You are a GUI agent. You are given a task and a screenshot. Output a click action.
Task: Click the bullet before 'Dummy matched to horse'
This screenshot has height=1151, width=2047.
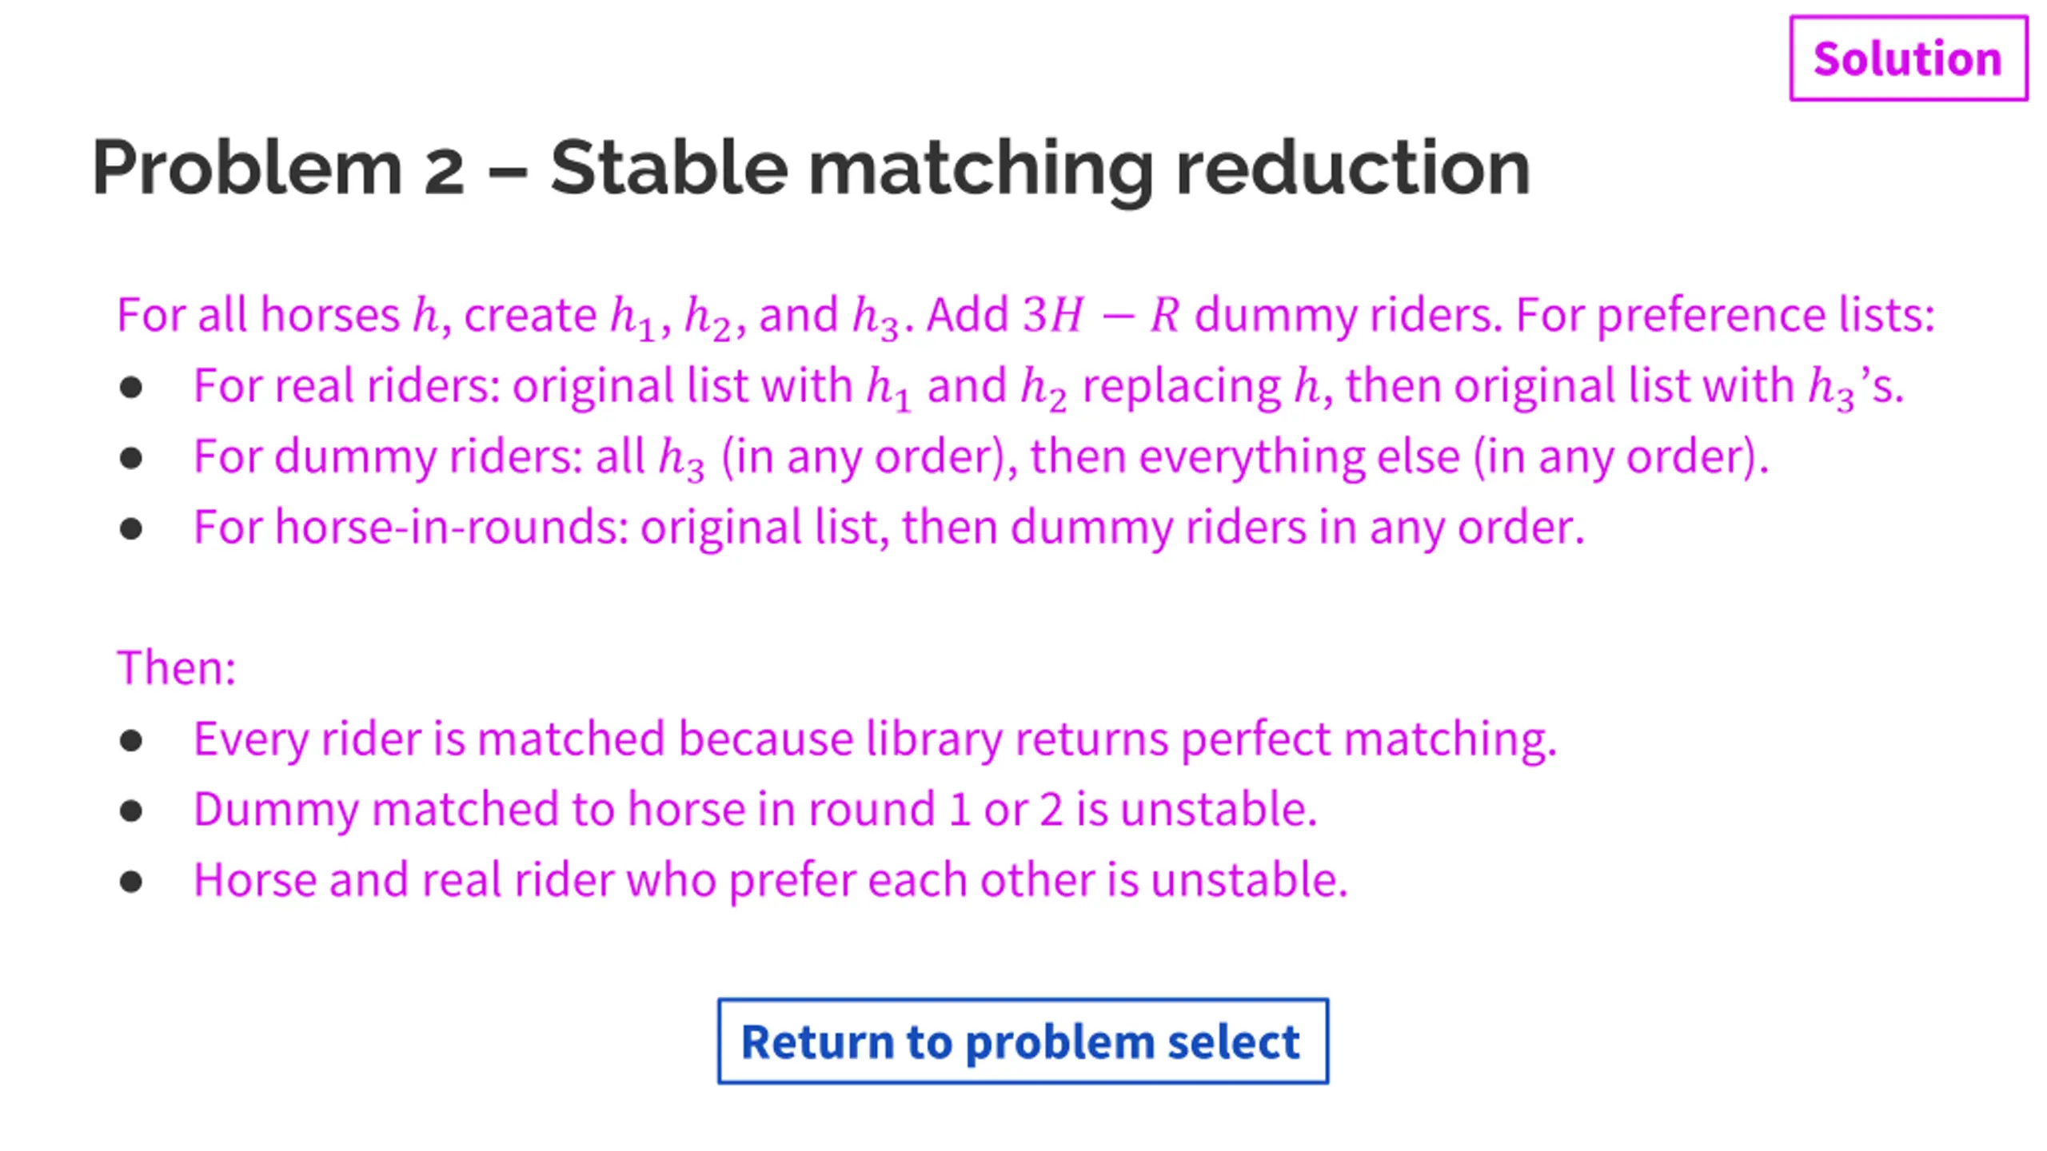[131, 810]
